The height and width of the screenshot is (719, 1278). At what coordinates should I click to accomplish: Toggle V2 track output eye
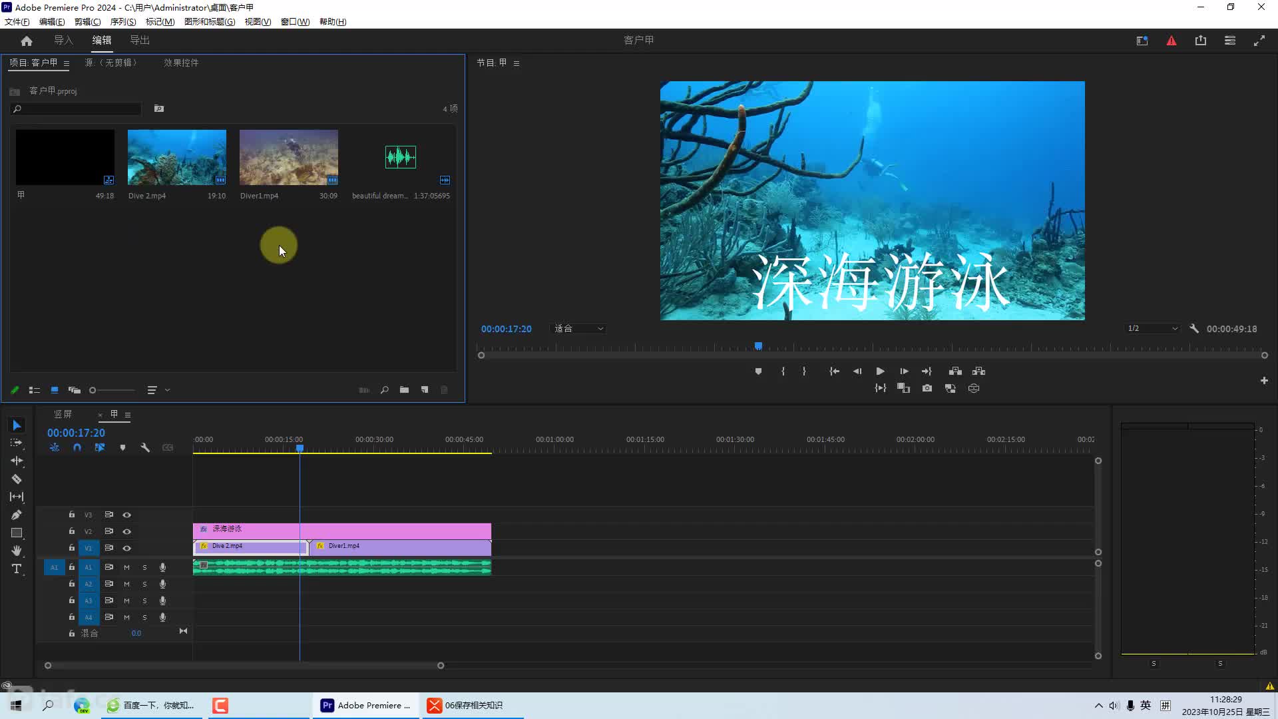point(126,531)
